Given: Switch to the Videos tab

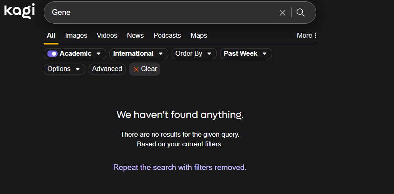Looking at the screenshot, I should (107, 35).
